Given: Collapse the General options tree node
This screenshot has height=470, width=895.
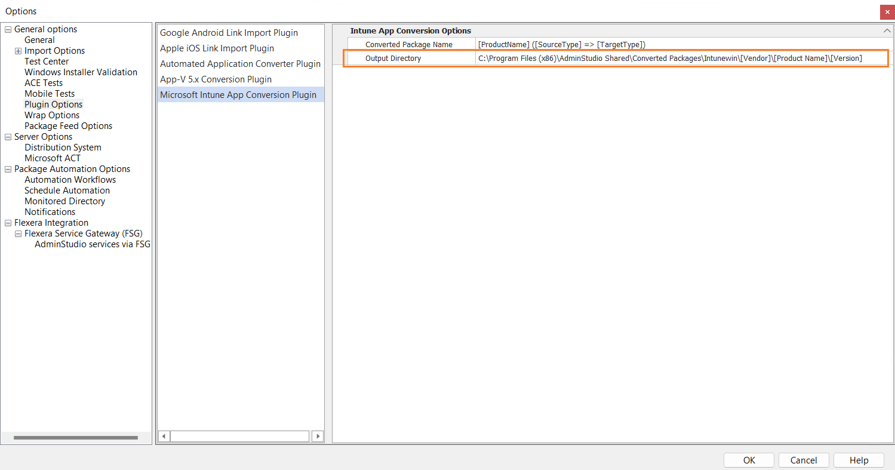Looking at the screenshot, I should (8, 29).
